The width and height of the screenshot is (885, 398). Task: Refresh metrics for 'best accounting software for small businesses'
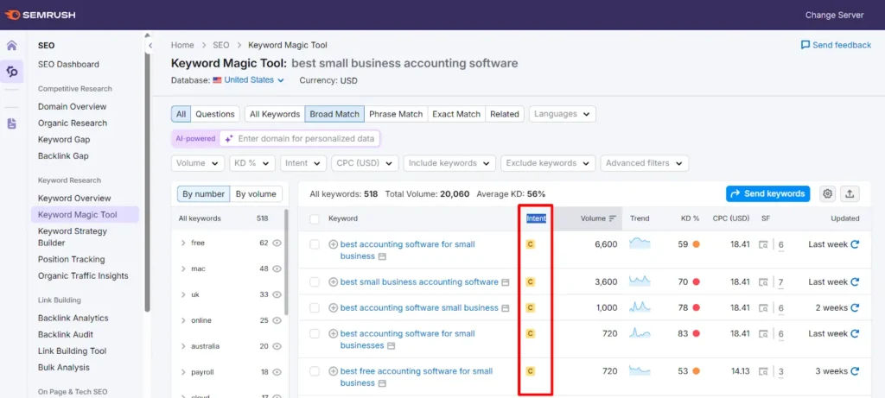pos(855,334)
